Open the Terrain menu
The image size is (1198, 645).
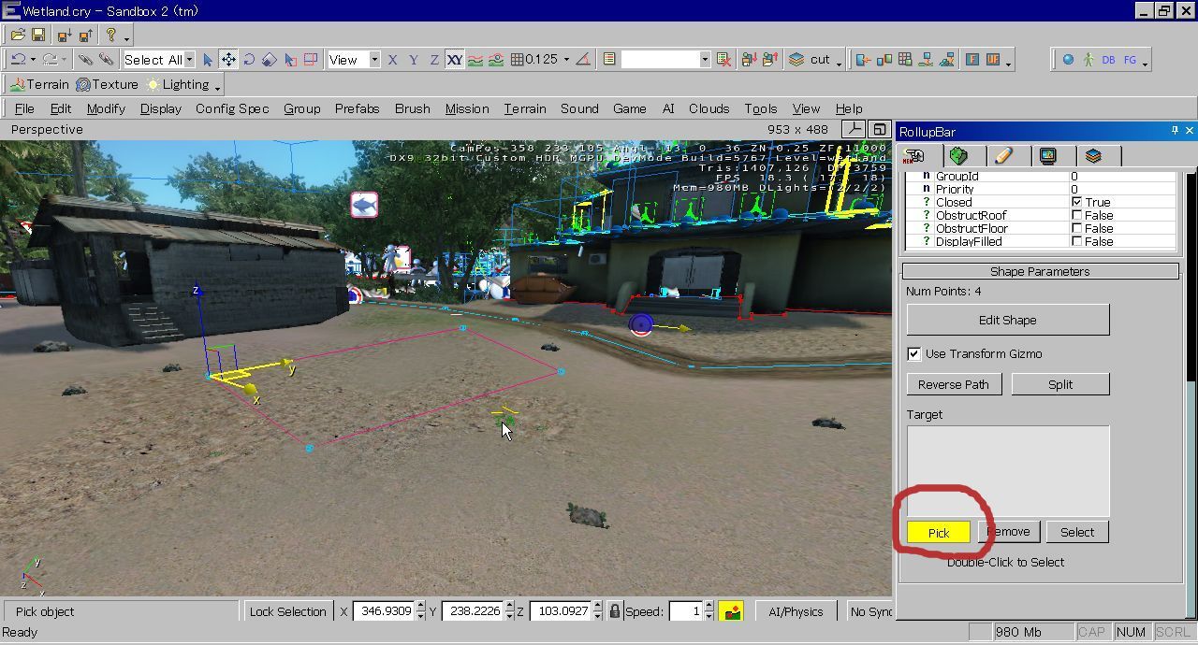(x=524, y=108)
